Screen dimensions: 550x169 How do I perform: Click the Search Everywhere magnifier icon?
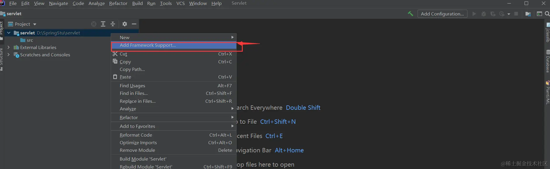coord(547,14)
